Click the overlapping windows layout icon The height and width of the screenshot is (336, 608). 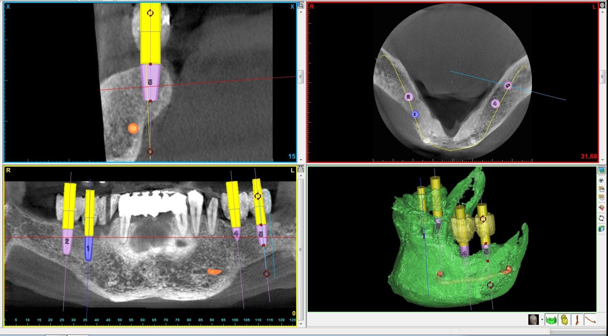pos(602,170)
